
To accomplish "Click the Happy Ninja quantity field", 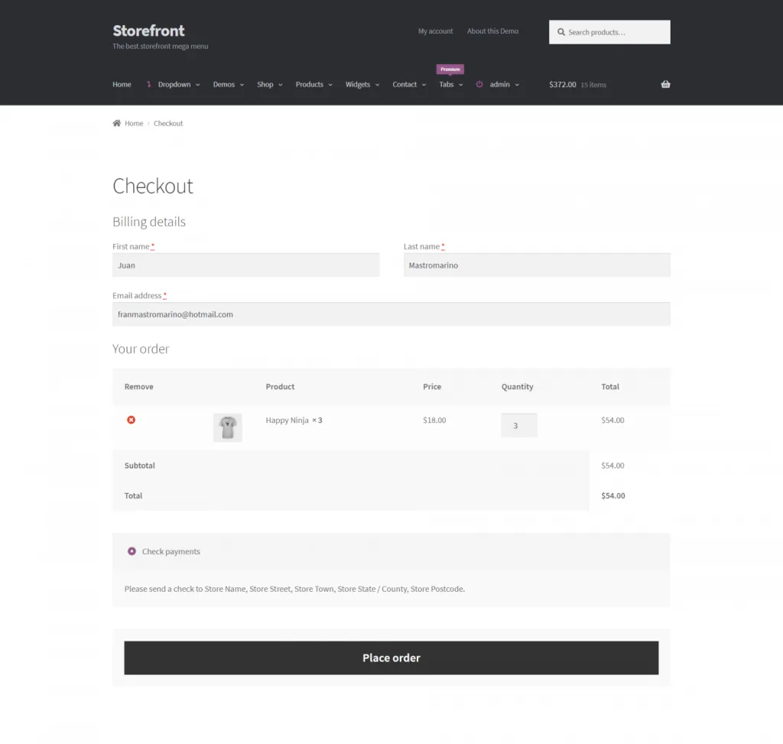I will 518,426.
